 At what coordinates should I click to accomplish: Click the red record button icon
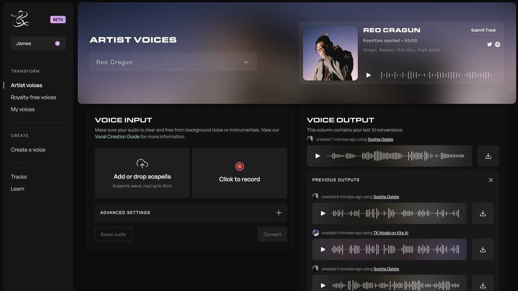point(239,166)
